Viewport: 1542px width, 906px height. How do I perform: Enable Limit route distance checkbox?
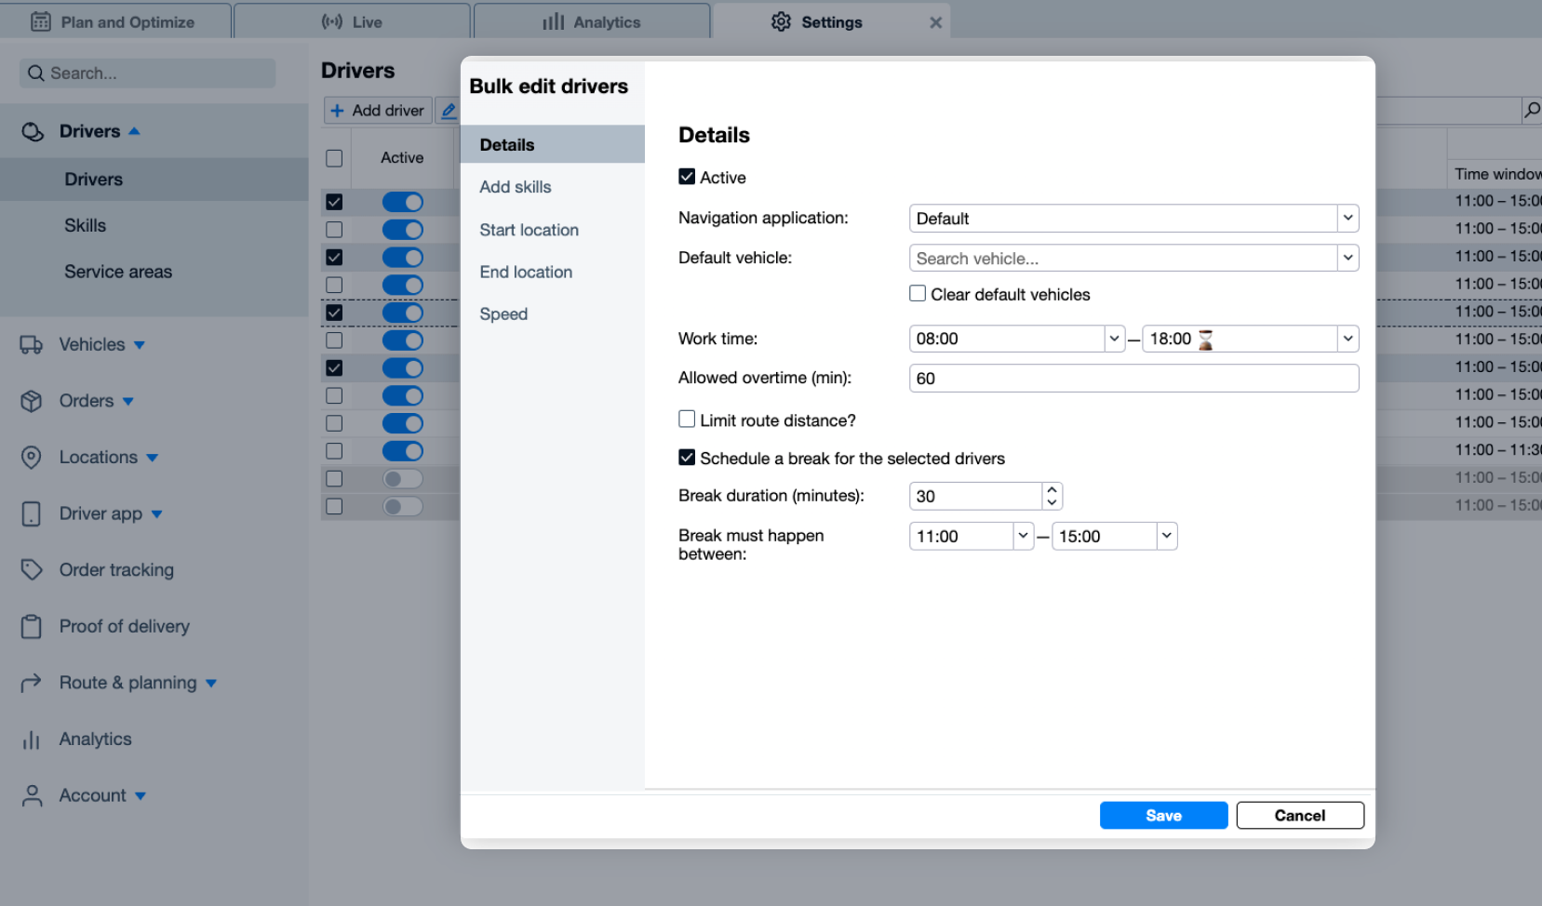pos(687,420)
